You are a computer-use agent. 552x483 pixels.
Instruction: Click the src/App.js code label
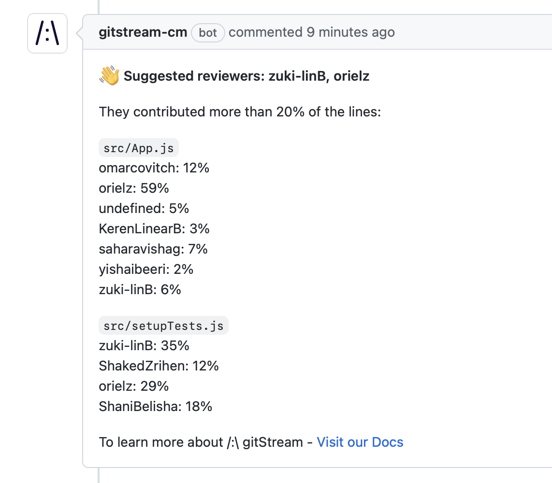[x=139, y=148]
